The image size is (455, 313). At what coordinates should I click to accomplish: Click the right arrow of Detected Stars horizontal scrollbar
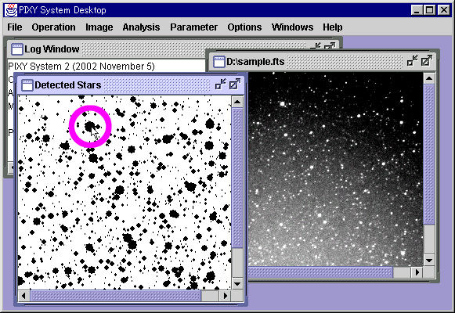(225, 296)
